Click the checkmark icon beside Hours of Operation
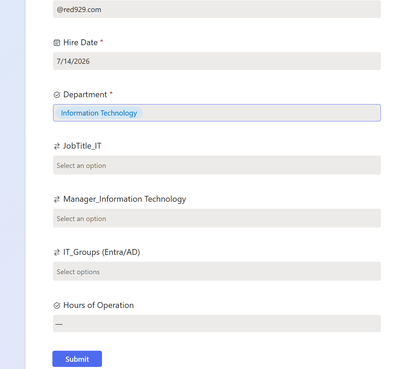The height and width of the screenshot is (369, 406). tap(57, 306)
